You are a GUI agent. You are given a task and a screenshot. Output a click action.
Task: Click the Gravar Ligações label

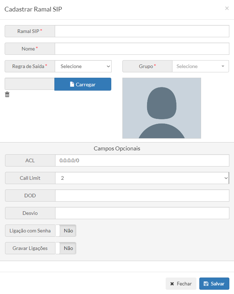coord(30,248)
